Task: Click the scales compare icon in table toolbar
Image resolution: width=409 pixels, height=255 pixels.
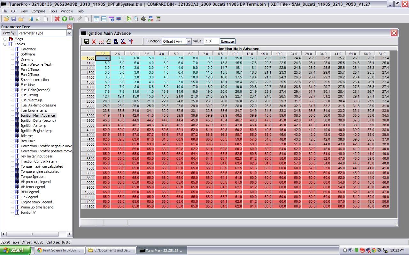Action: point(109,41)
